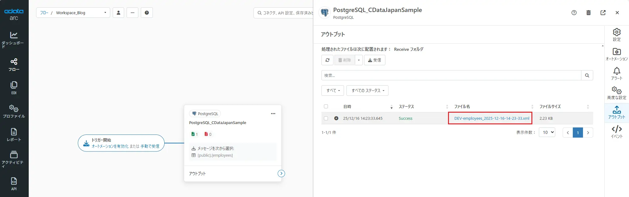
Task: Open the 表示件数 page size dropdown
Action: (x=547, y=132)
